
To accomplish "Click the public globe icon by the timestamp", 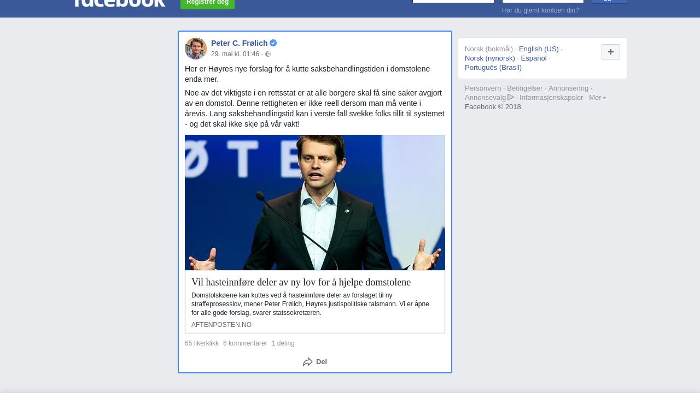I will [x=268, y=54].
